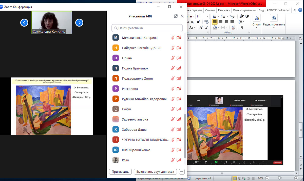Toggle video for Пользователь Zoom
This screenshot has height=181, width=304.
(x=179, y=79)
